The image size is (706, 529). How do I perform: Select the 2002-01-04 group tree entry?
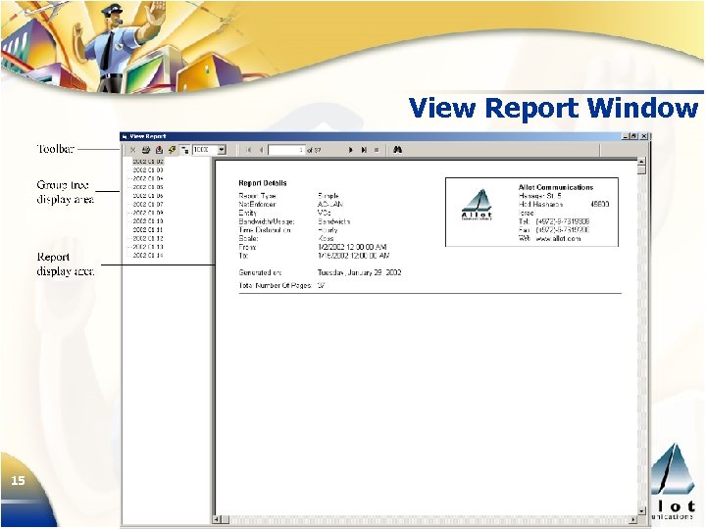pos(148,178)
